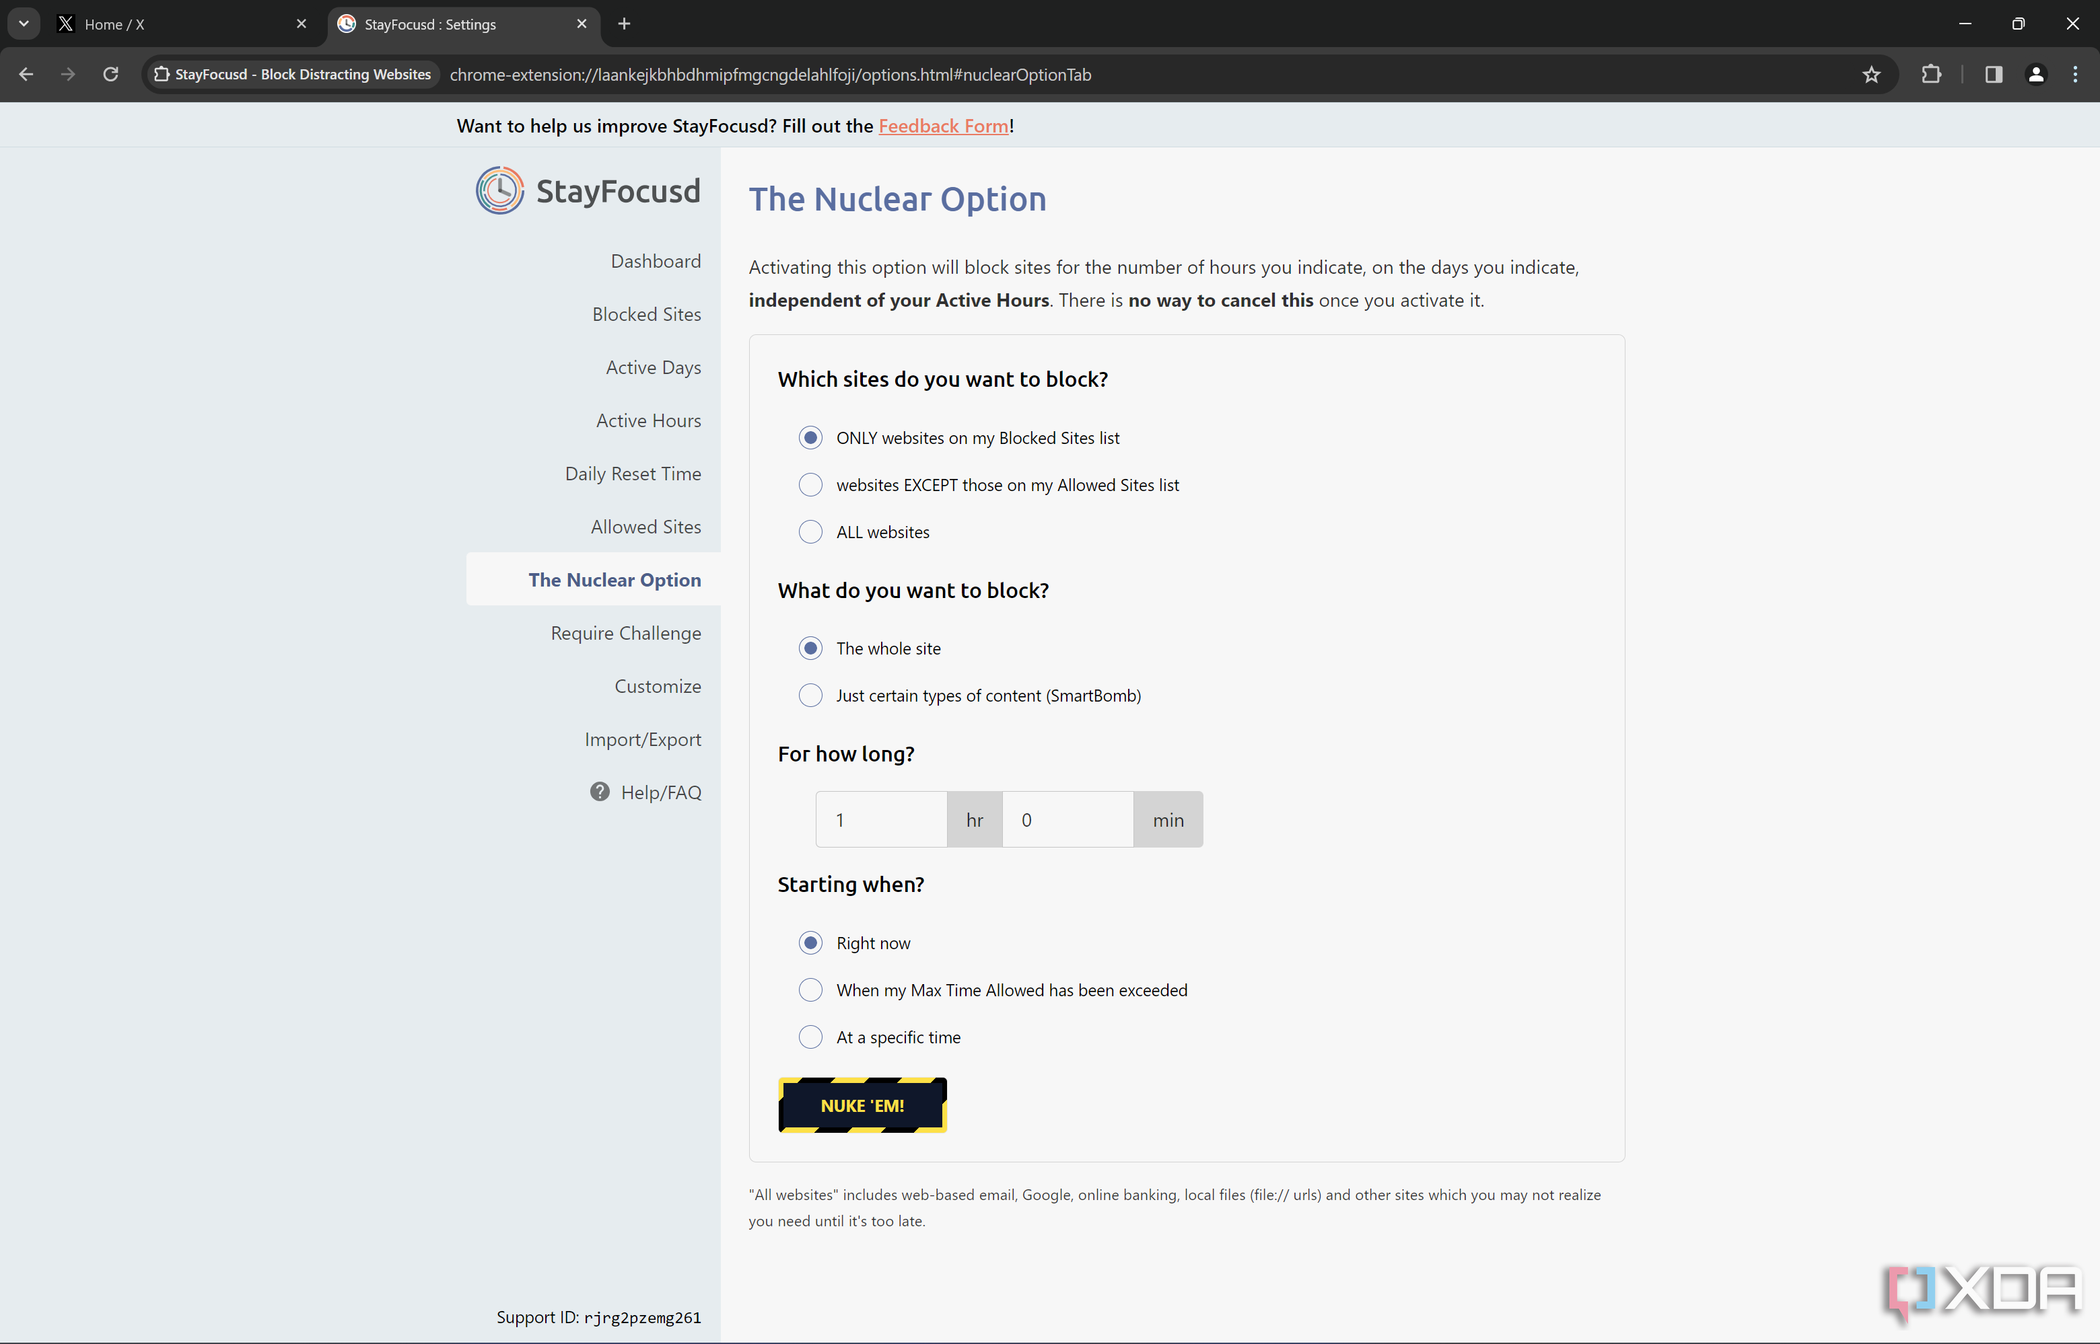
Task: Open Active Hours settings
Action: (x=648, y=420)
